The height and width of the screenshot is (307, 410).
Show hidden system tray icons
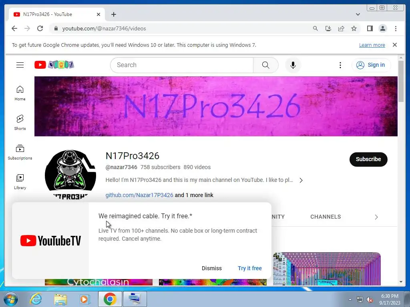pos(350,299)
